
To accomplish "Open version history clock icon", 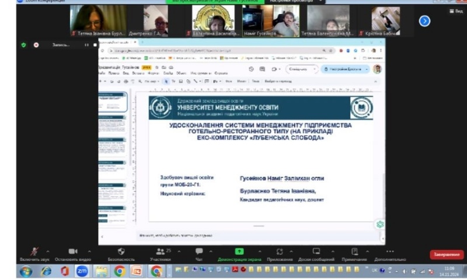I will 251,69.
